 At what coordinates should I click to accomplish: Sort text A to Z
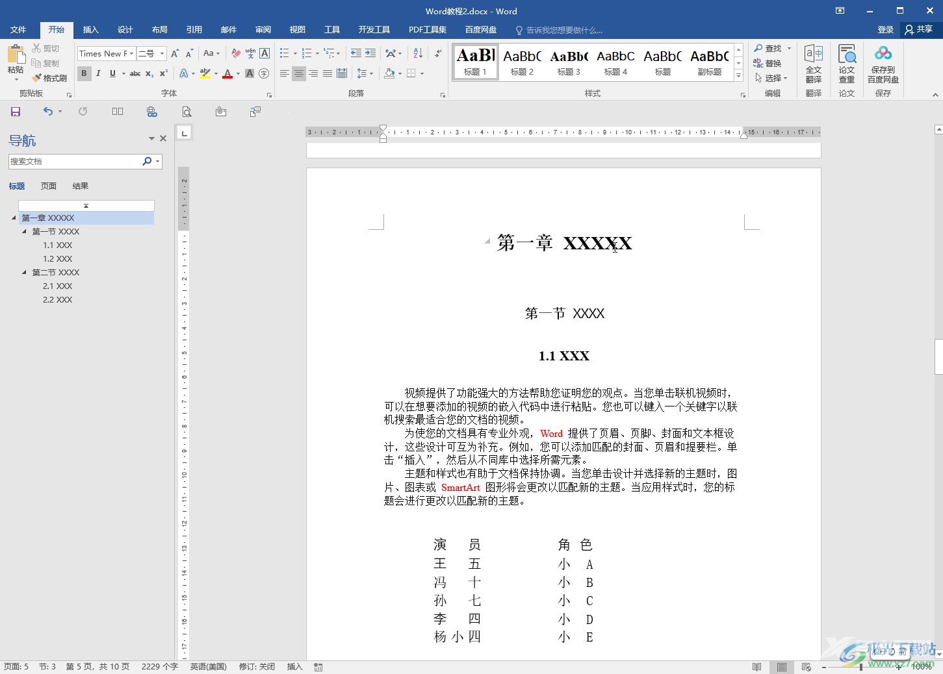tap(418, 53)
